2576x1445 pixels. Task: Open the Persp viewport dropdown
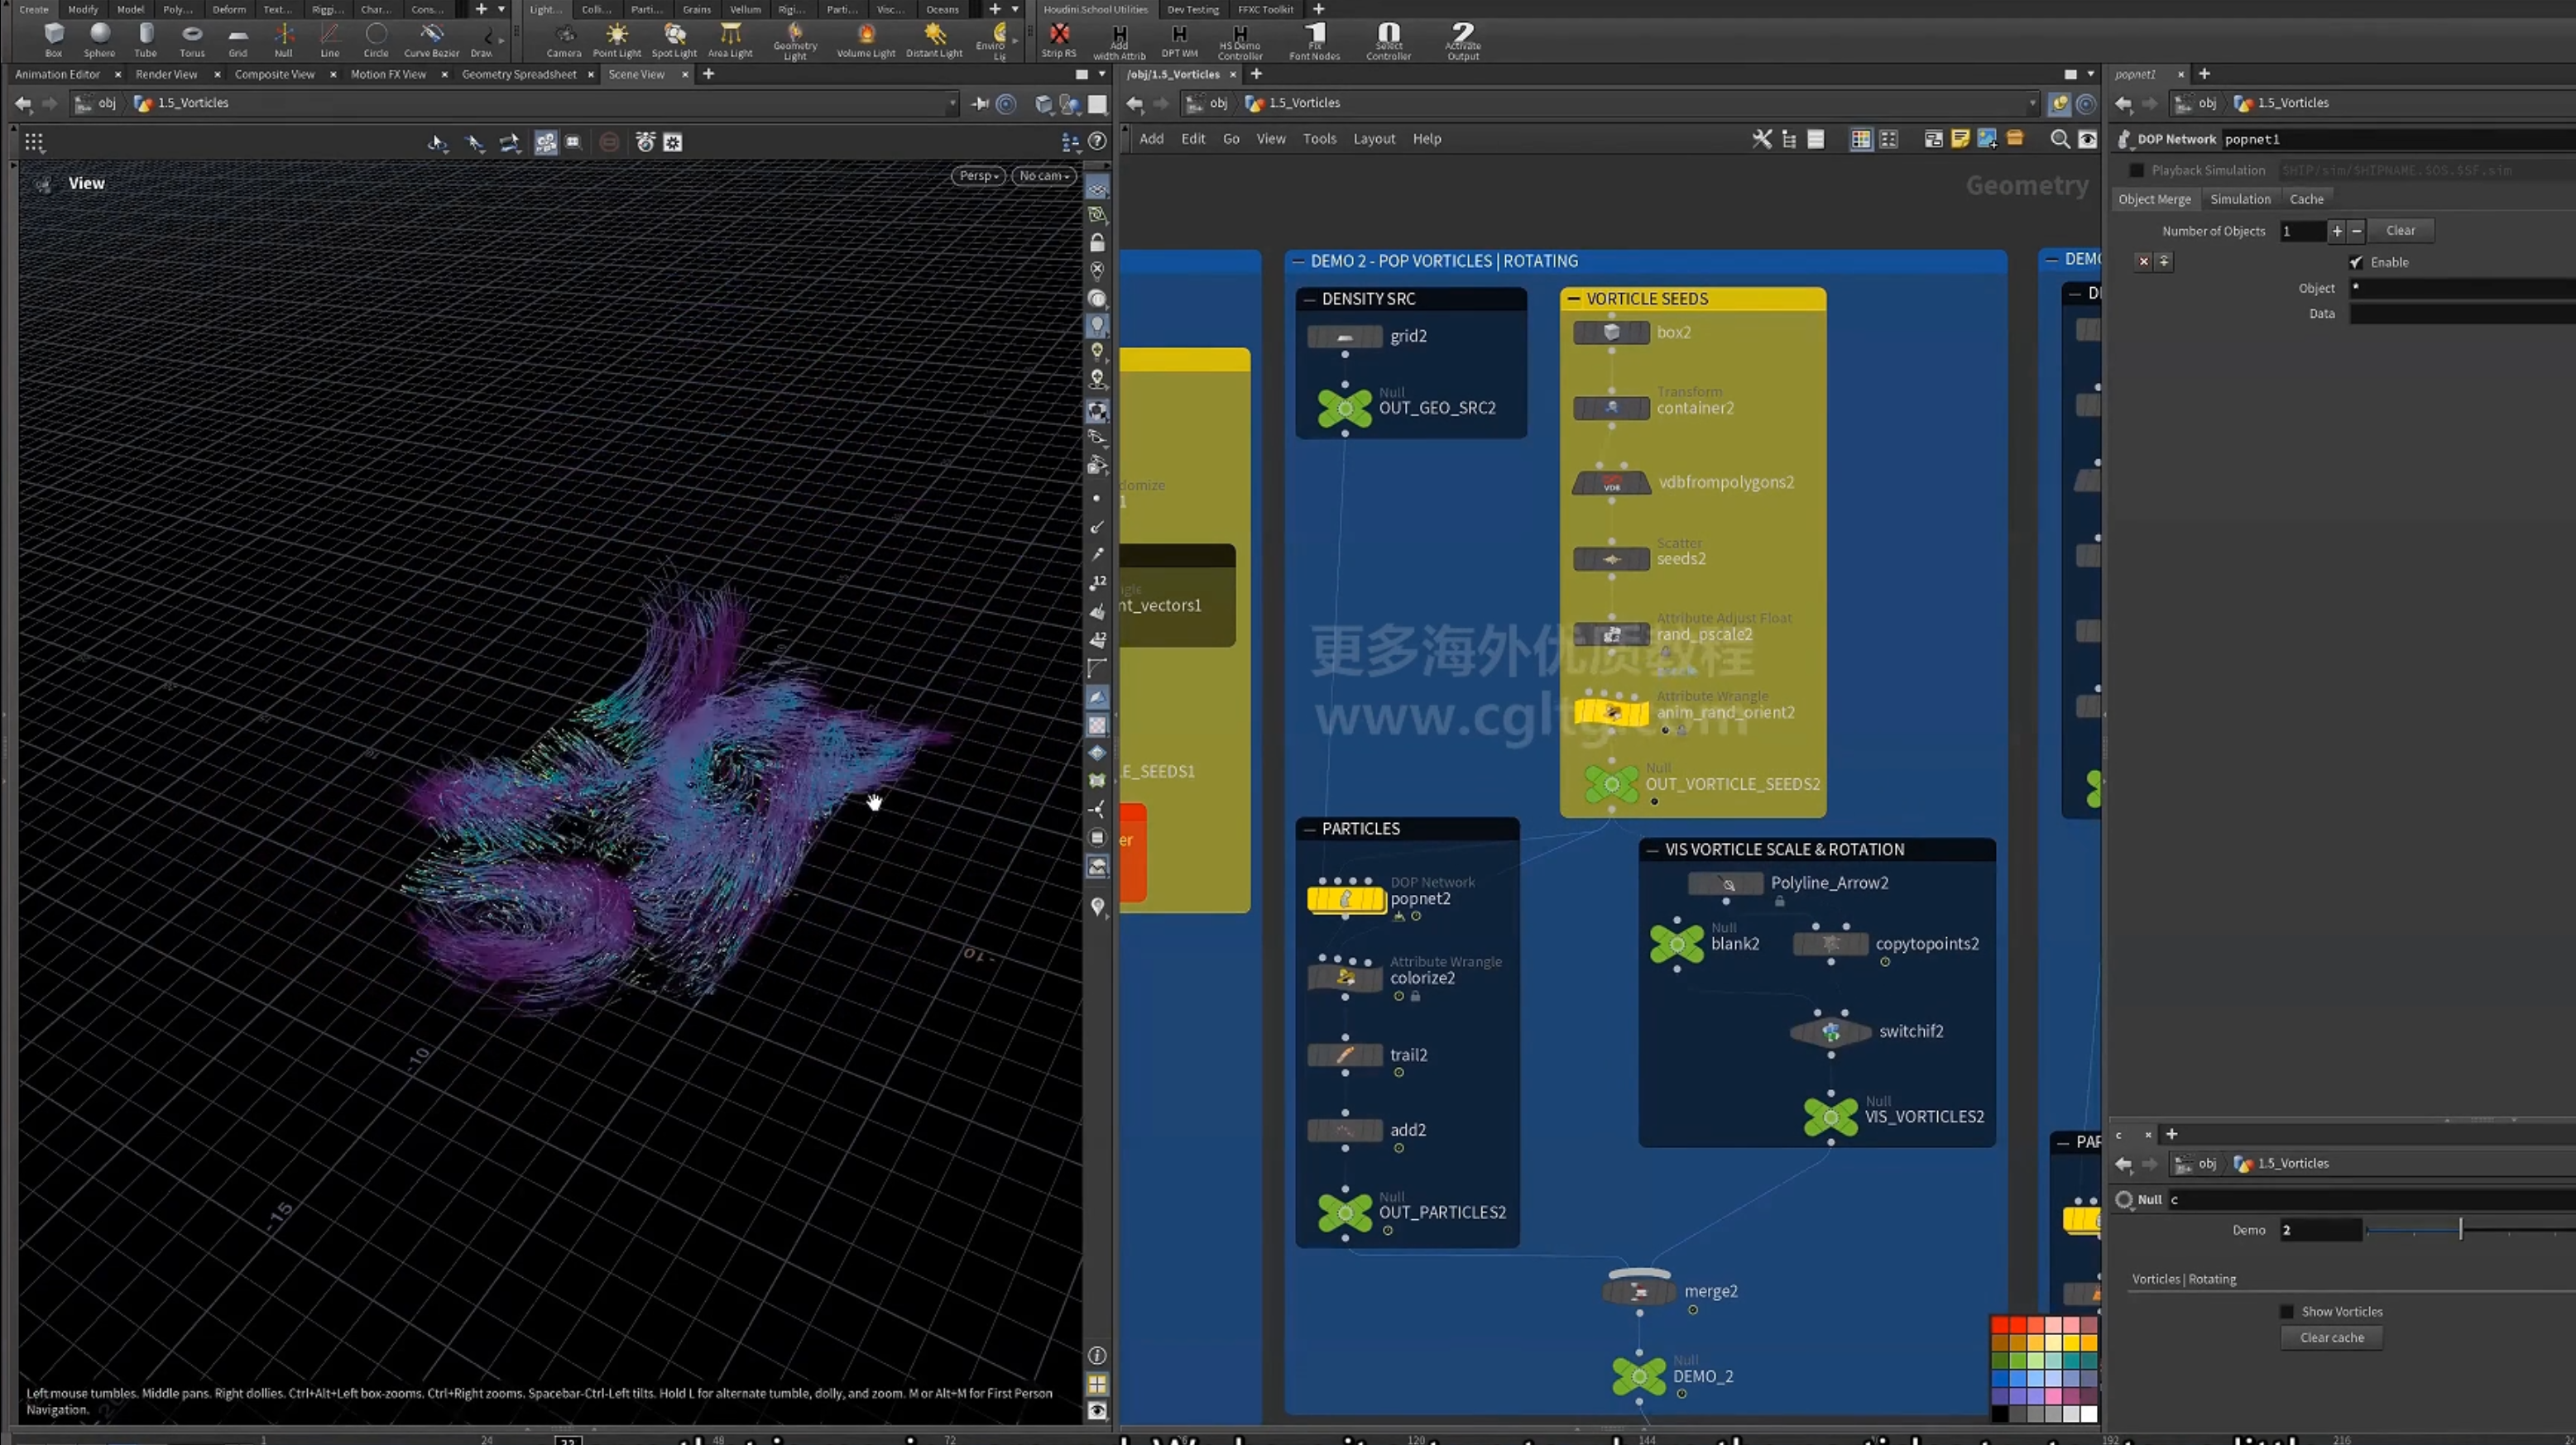tap(978, 176)
